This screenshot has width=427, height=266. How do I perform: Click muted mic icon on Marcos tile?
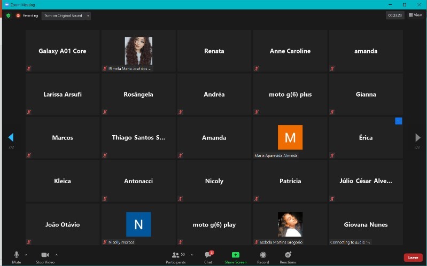tap(29, 155)
